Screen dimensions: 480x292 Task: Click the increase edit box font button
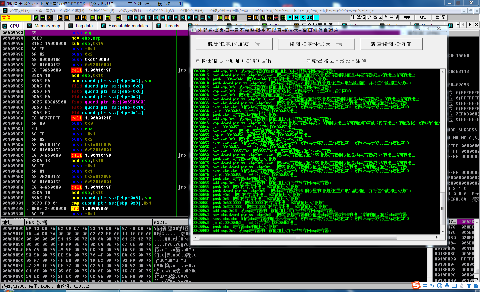click(x=316, y=44)
